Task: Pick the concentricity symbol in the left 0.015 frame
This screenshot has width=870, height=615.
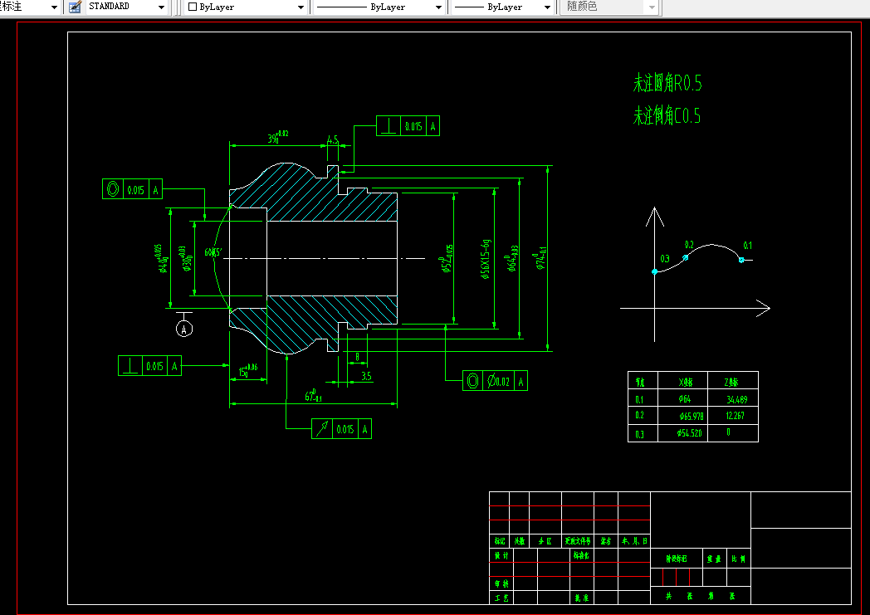Action: (113, 189)
